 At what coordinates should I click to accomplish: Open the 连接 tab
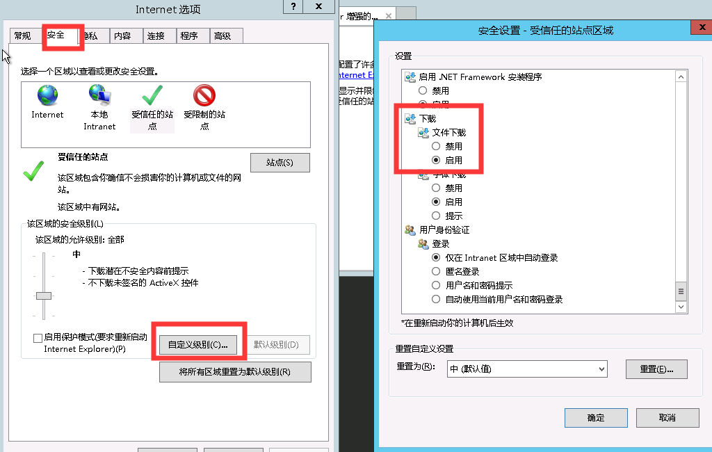(x=160, y=36)
